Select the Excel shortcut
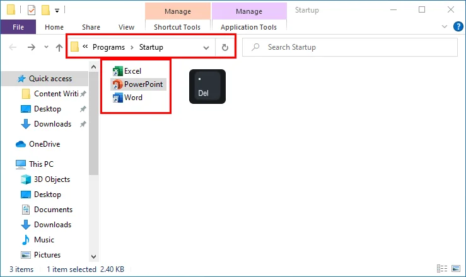The height and width of the screenshot is (277, 466). (x=127, y=71)
